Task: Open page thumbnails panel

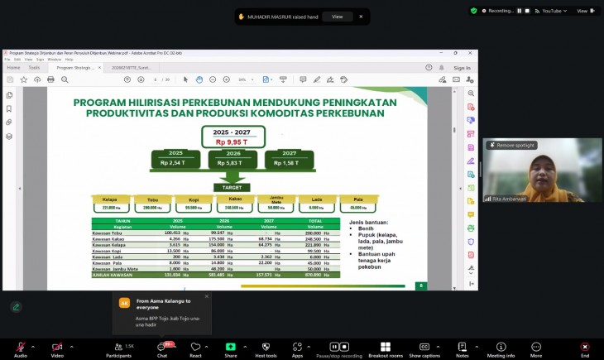Action: tap(9, 95)
